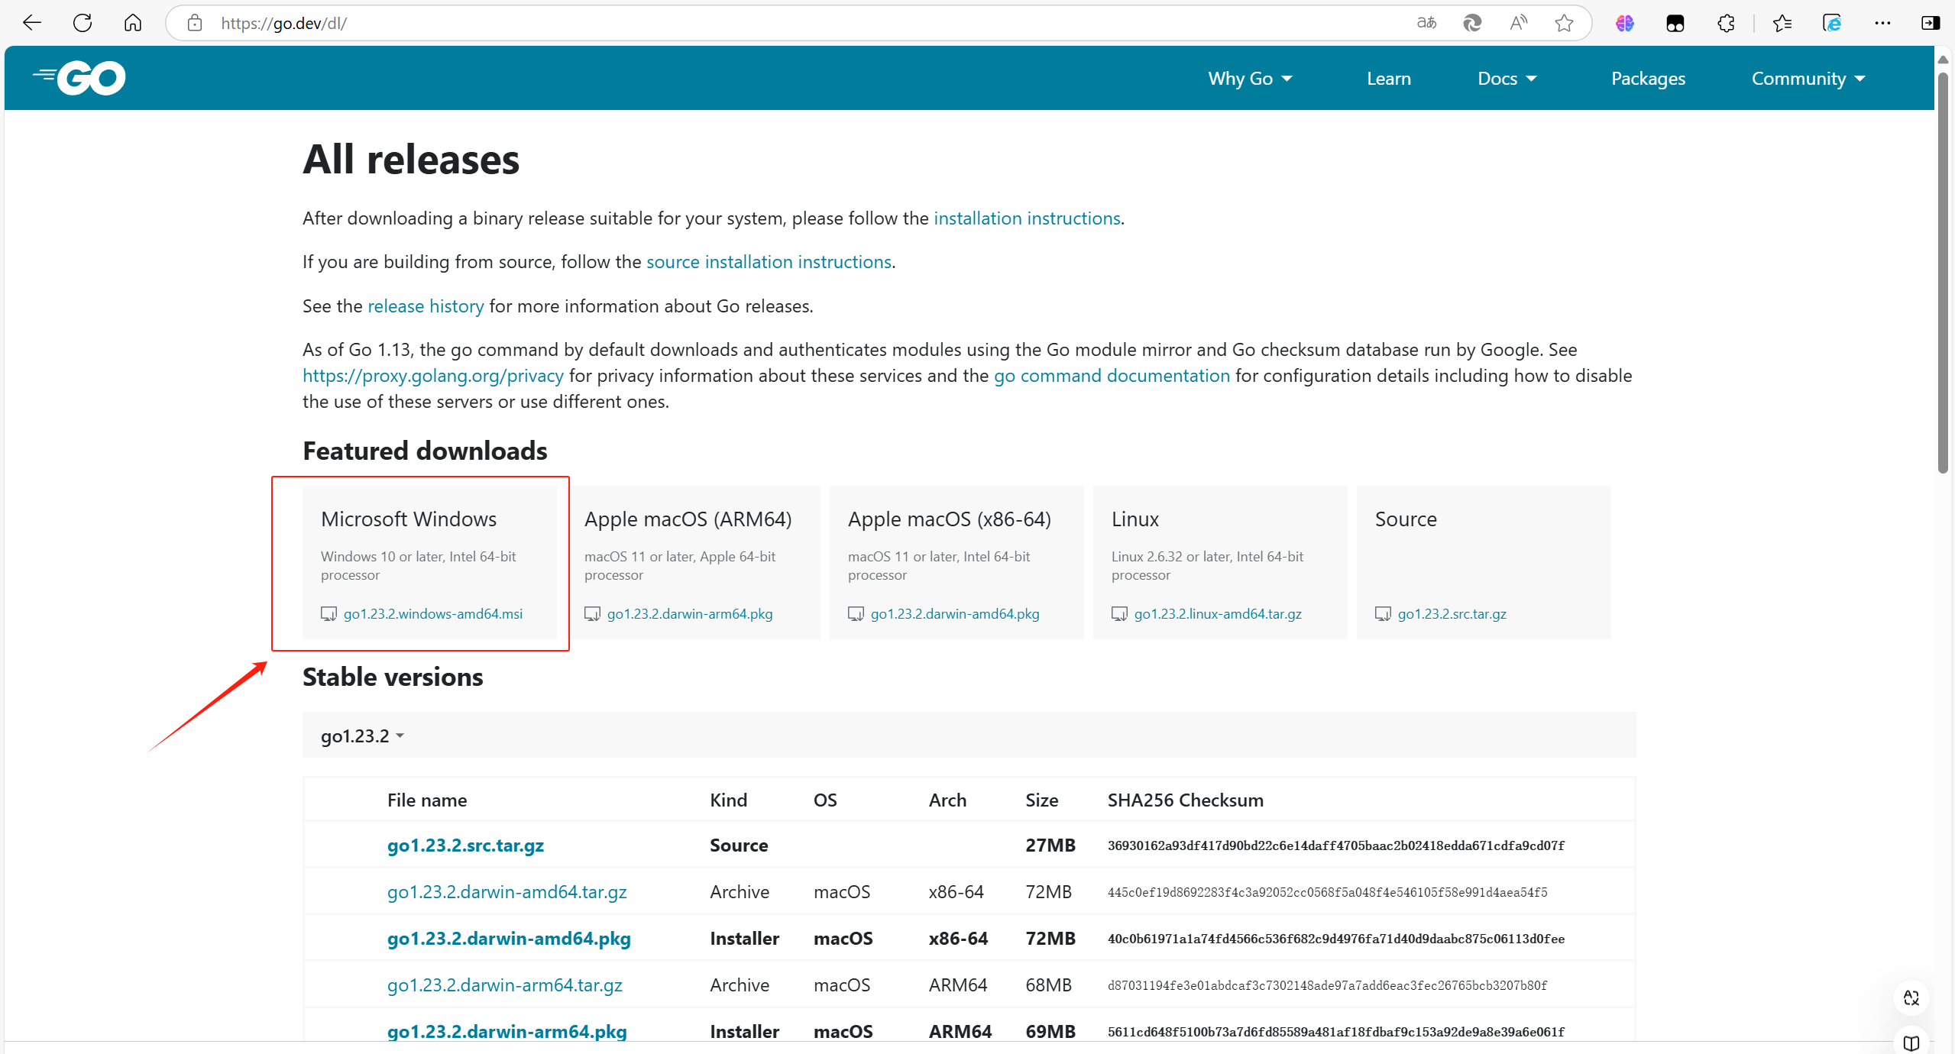Click the Stable versions heading

point(393,677)
